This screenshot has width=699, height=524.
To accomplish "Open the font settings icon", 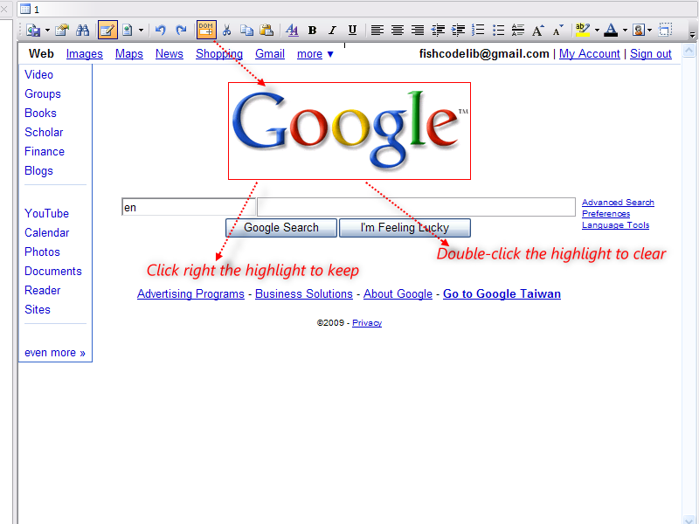I will pyautogui.click(x=292, y=31).
